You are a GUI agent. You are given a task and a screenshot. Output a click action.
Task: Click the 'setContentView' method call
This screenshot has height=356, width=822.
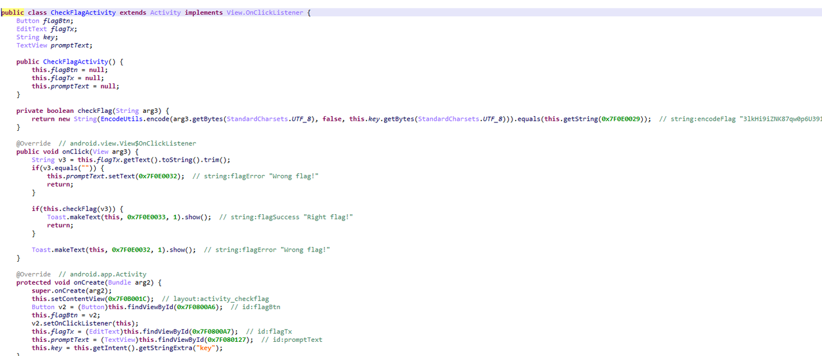click(78, 299)
